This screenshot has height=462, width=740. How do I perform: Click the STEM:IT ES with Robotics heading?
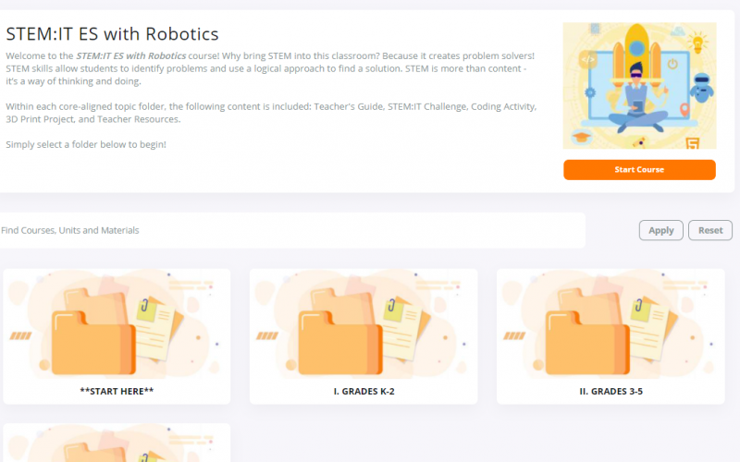coord(112,34)
